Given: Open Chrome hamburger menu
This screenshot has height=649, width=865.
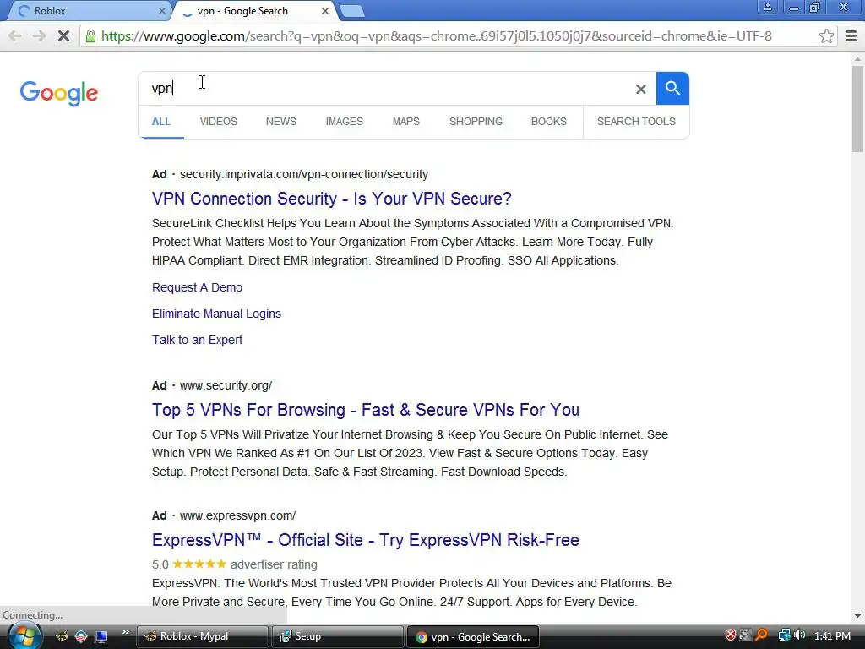Looking at the screenshot, I should click(851, 36).
